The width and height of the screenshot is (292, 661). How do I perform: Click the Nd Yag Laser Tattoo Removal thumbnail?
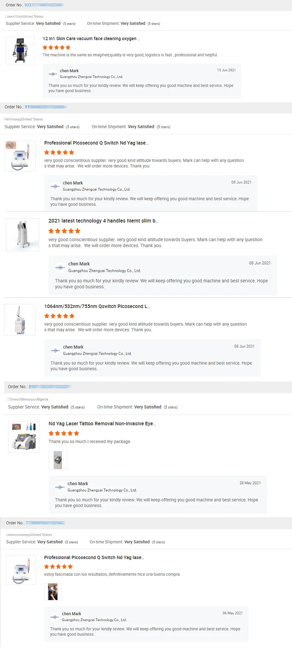[24, 437]
